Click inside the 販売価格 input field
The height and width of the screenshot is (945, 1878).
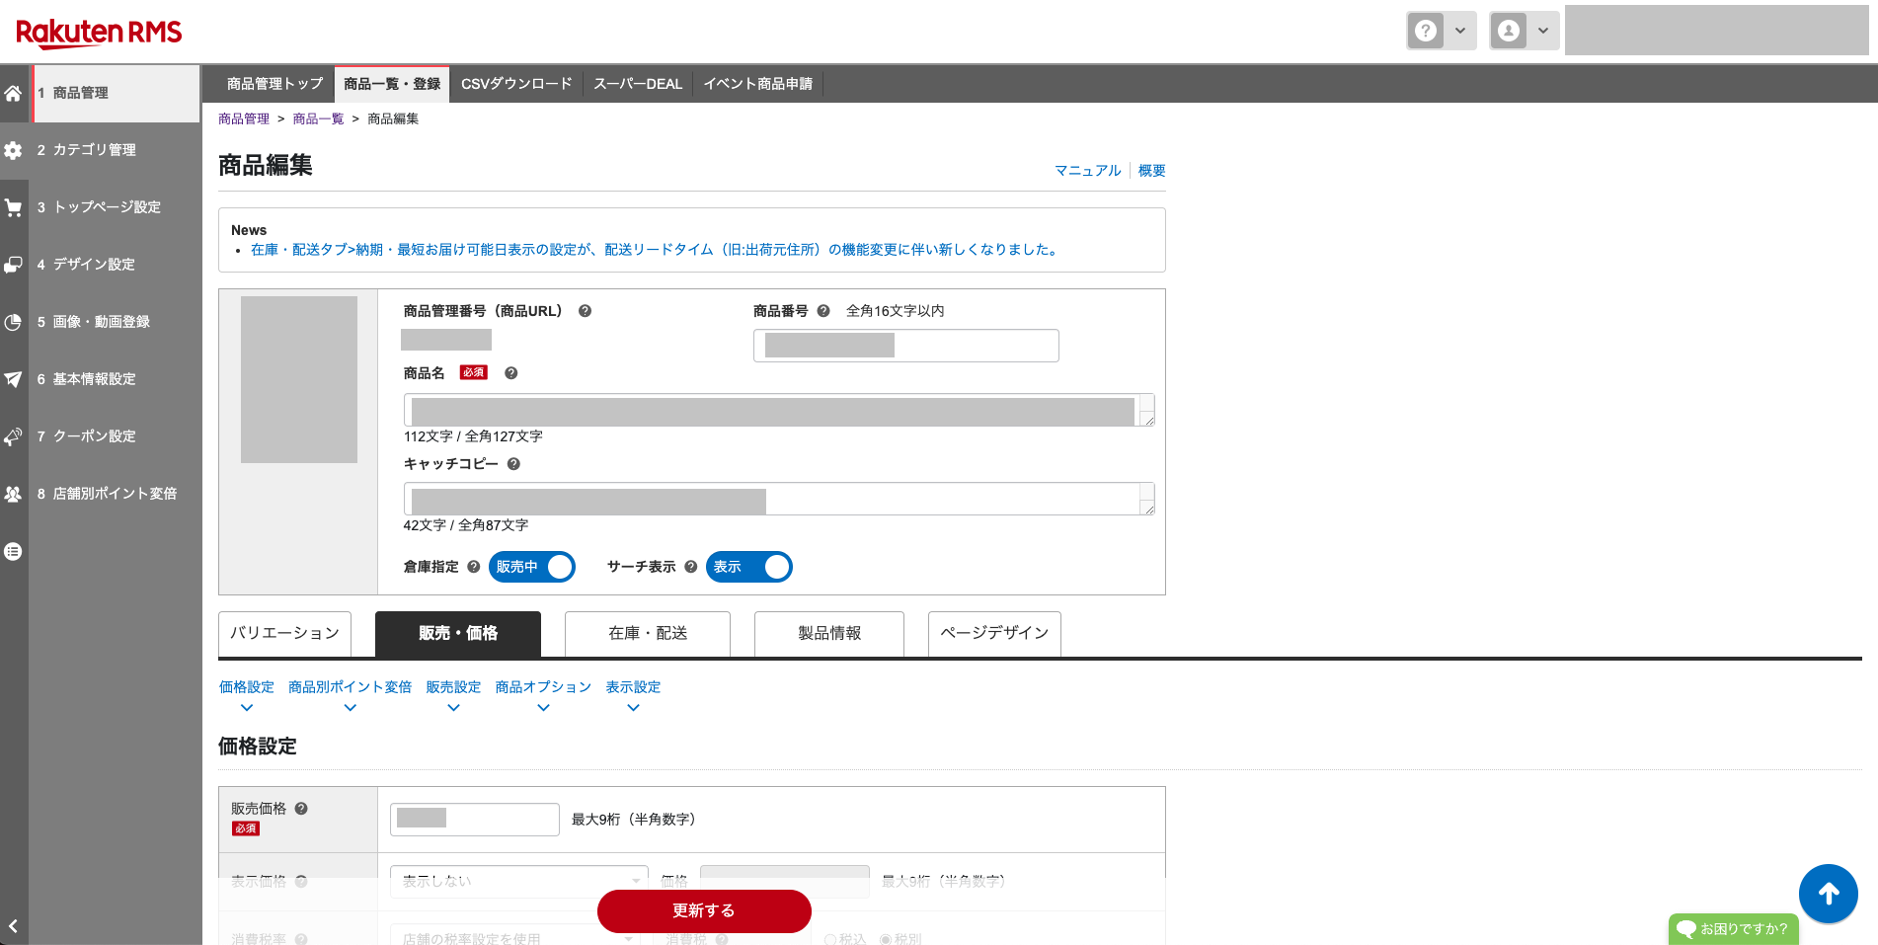click(474, 819)
